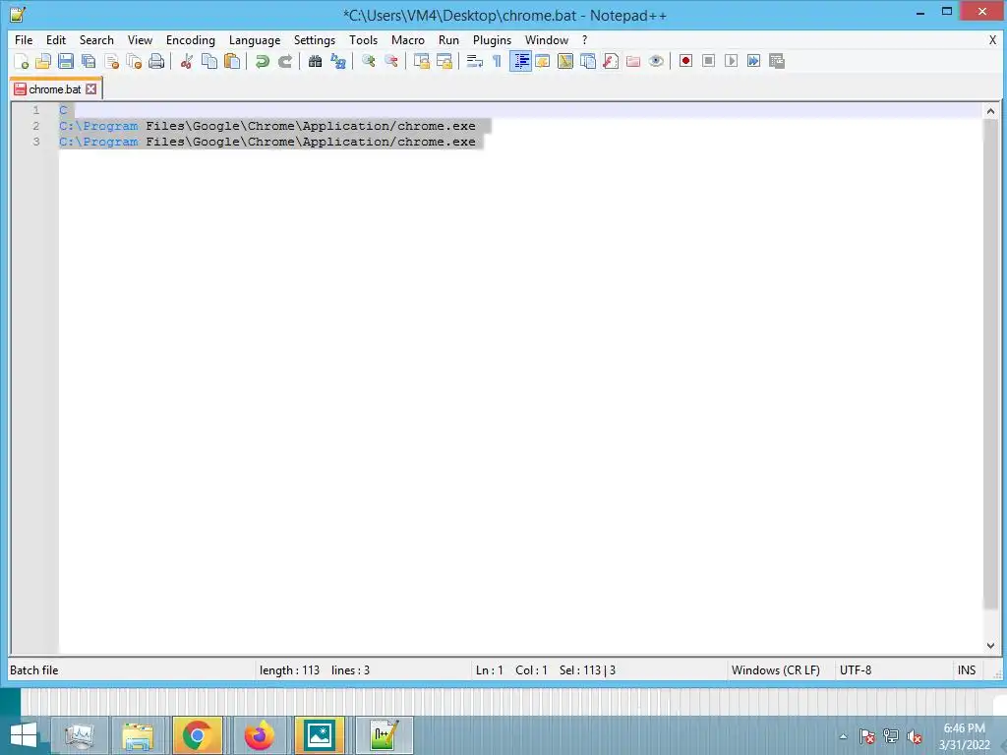Click the X at the menu bar's right end
The width and height of the screenshot is (1007, 755).
tap(992, 39)
